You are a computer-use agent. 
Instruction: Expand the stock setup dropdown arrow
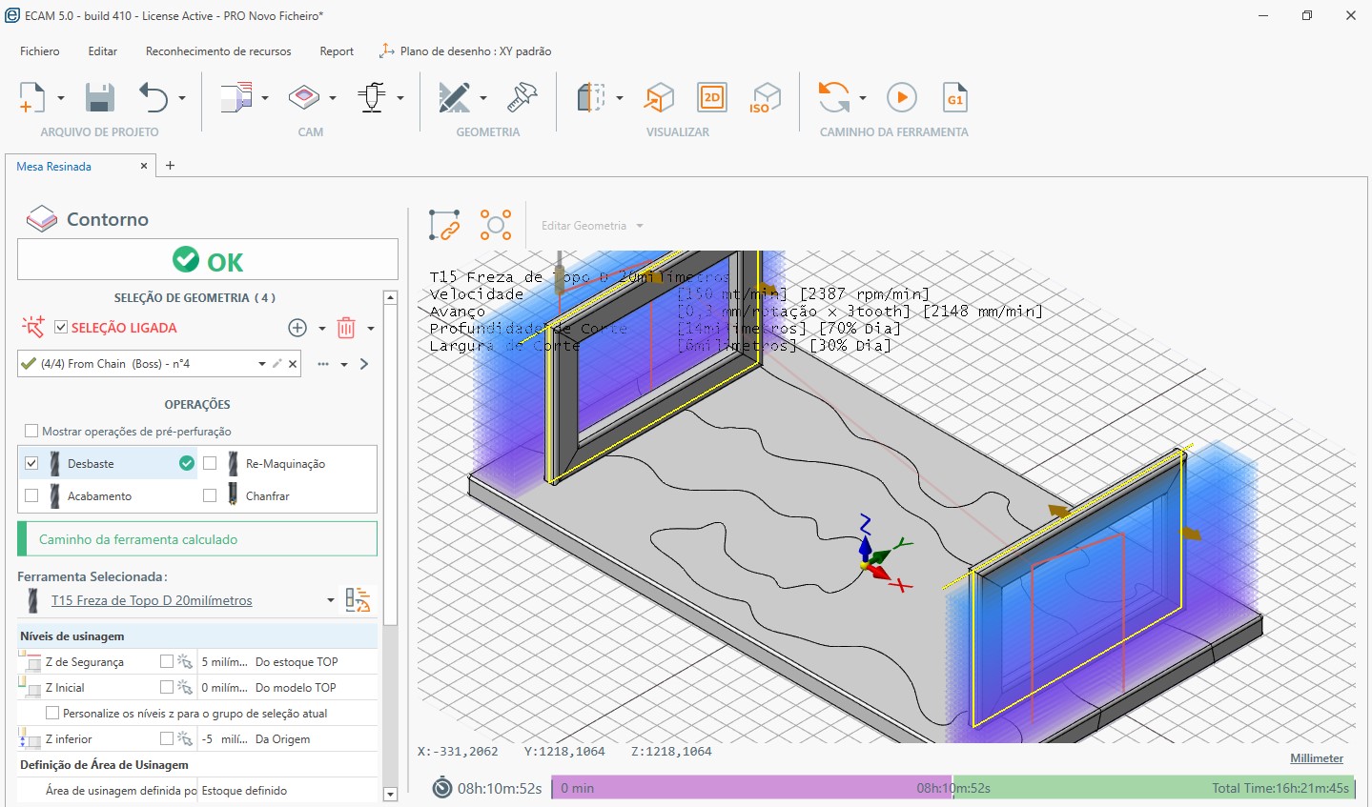point(264,98)
